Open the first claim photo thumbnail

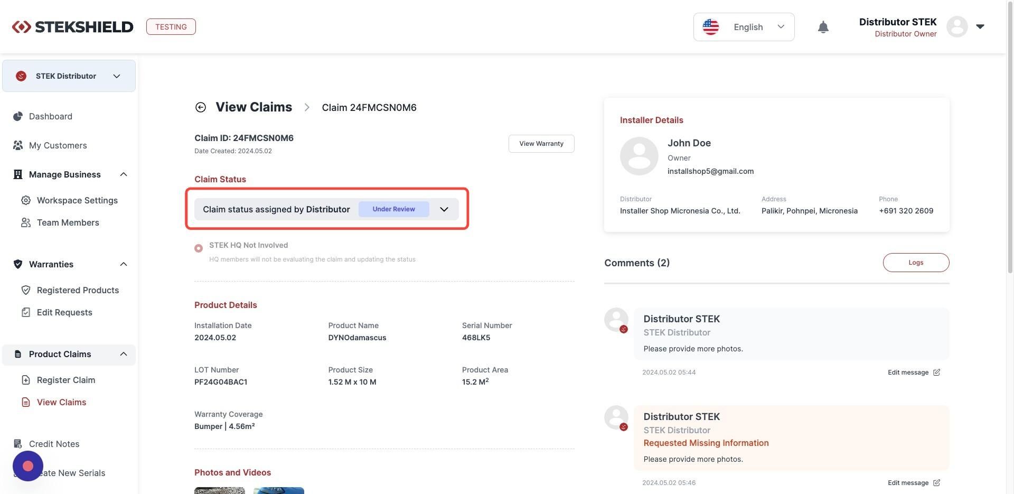pos(220,491)
